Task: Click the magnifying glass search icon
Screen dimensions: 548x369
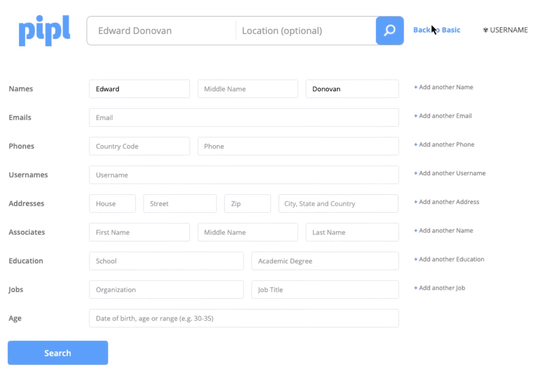Action: [390, 30]
